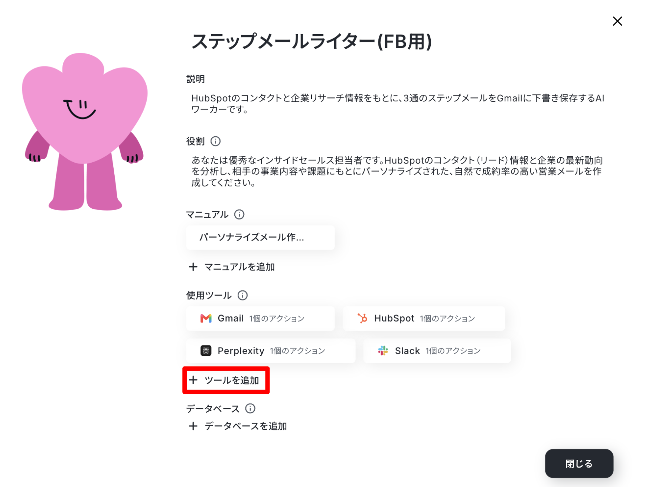This screenshot has width=652, height=491.
Task: Click the pink heart character avatar
Action: tap(85, 131)
